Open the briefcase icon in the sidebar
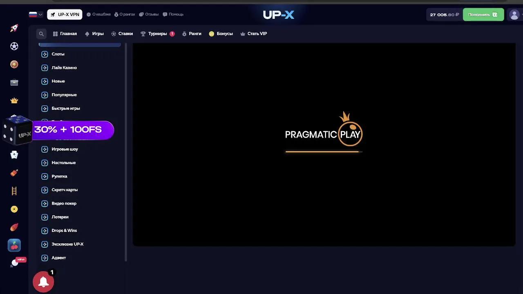Viewport: 523px width, 294px height. pyautogui.click(x=14, y=82)
